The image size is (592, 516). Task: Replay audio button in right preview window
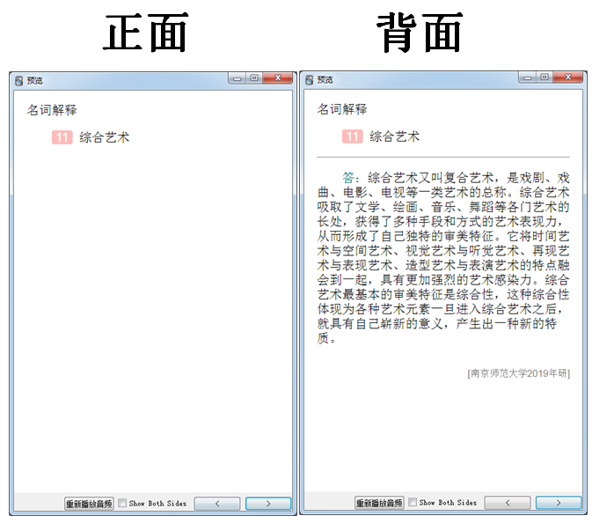[379, 503]
